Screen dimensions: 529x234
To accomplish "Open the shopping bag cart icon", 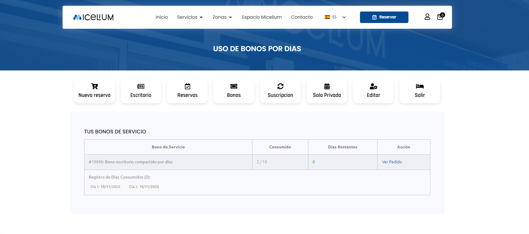I will [440, 17].
